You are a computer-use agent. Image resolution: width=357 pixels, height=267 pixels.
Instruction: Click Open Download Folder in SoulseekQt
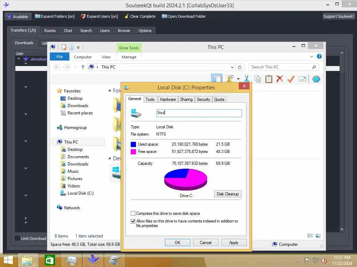click(183, 16)
